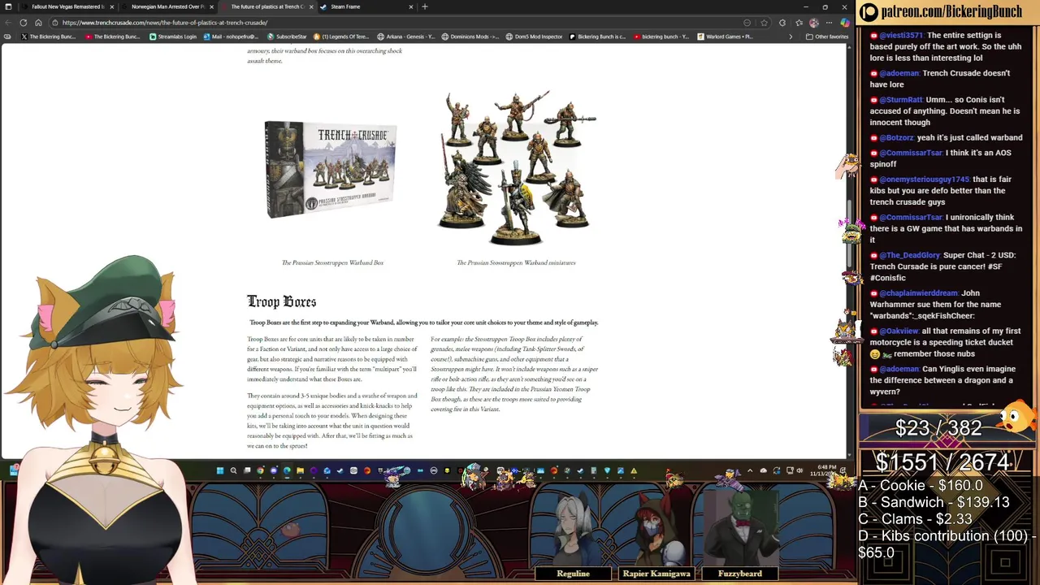Open the browser Extensions icon
Image resolution: width=1040 pixels, height=585 pixels.
782,23
